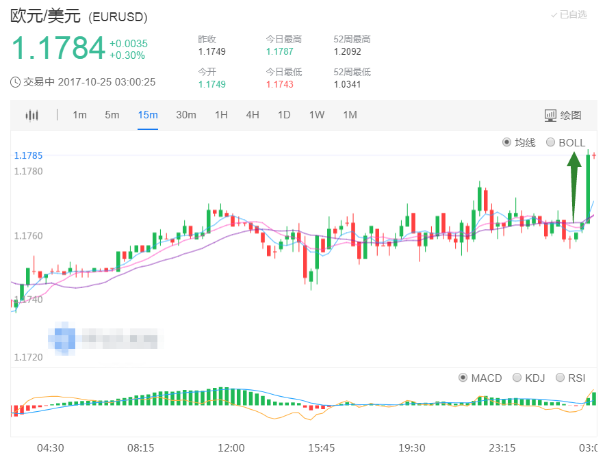Switch to the 5m timeframe
The height and width of the screenshot is (457, 605).
pyautogui.click(x=112, y=115)
